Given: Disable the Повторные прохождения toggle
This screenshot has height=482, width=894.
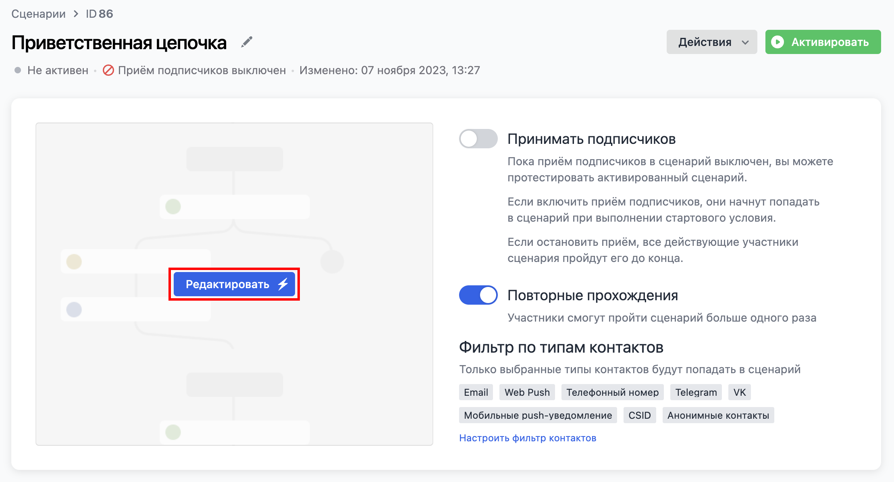Looking at the screenshot, I should pos(478,295).
